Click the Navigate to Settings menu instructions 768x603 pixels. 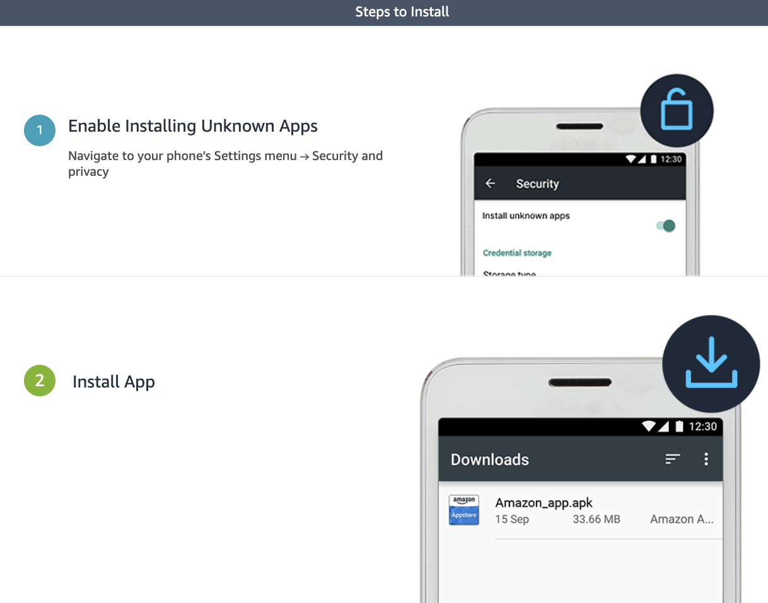(226, 163)
